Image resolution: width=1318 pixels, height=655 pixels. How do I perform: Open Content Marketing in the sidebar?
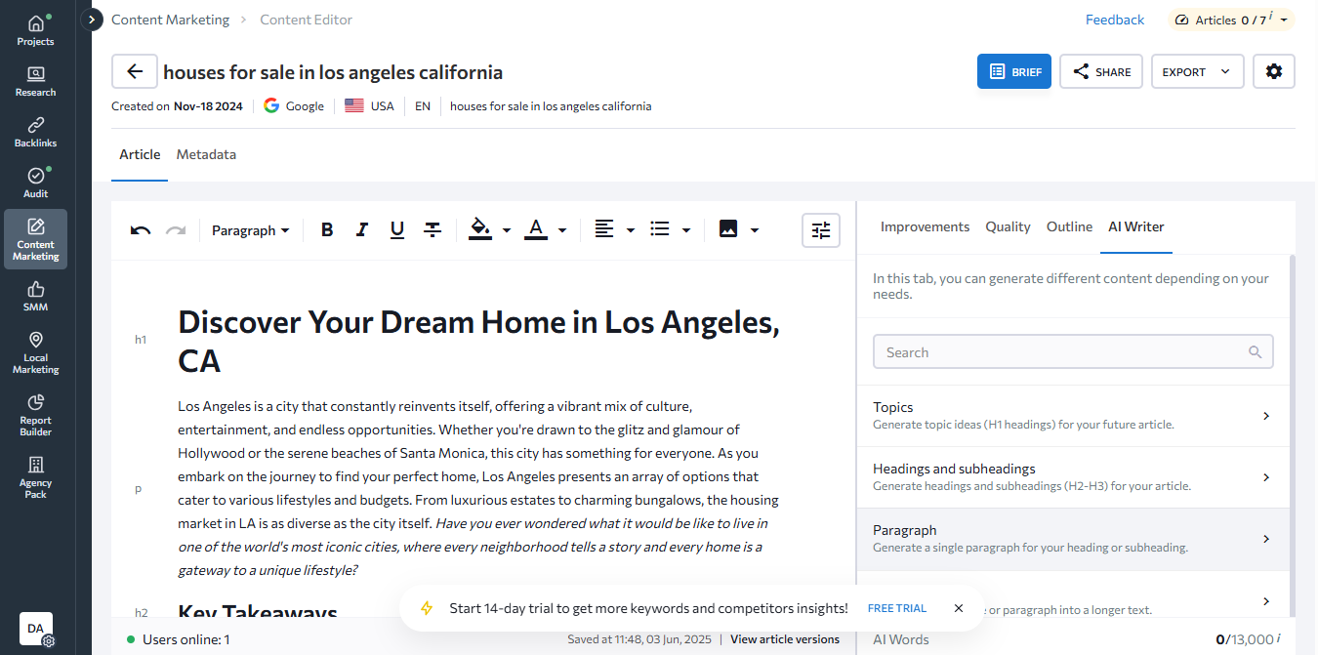[35, 239]
